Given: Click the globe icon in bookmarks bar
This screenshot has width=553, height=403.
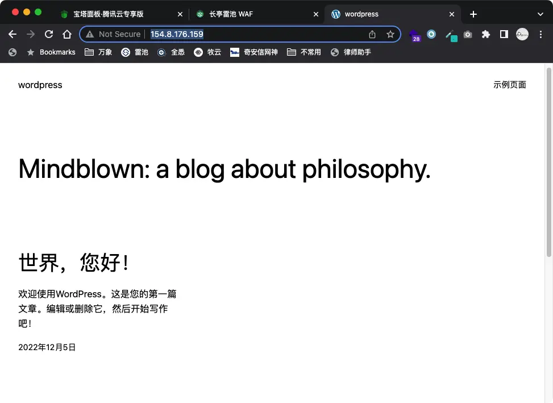Looking at the screenshot, I should click(13, 52).
